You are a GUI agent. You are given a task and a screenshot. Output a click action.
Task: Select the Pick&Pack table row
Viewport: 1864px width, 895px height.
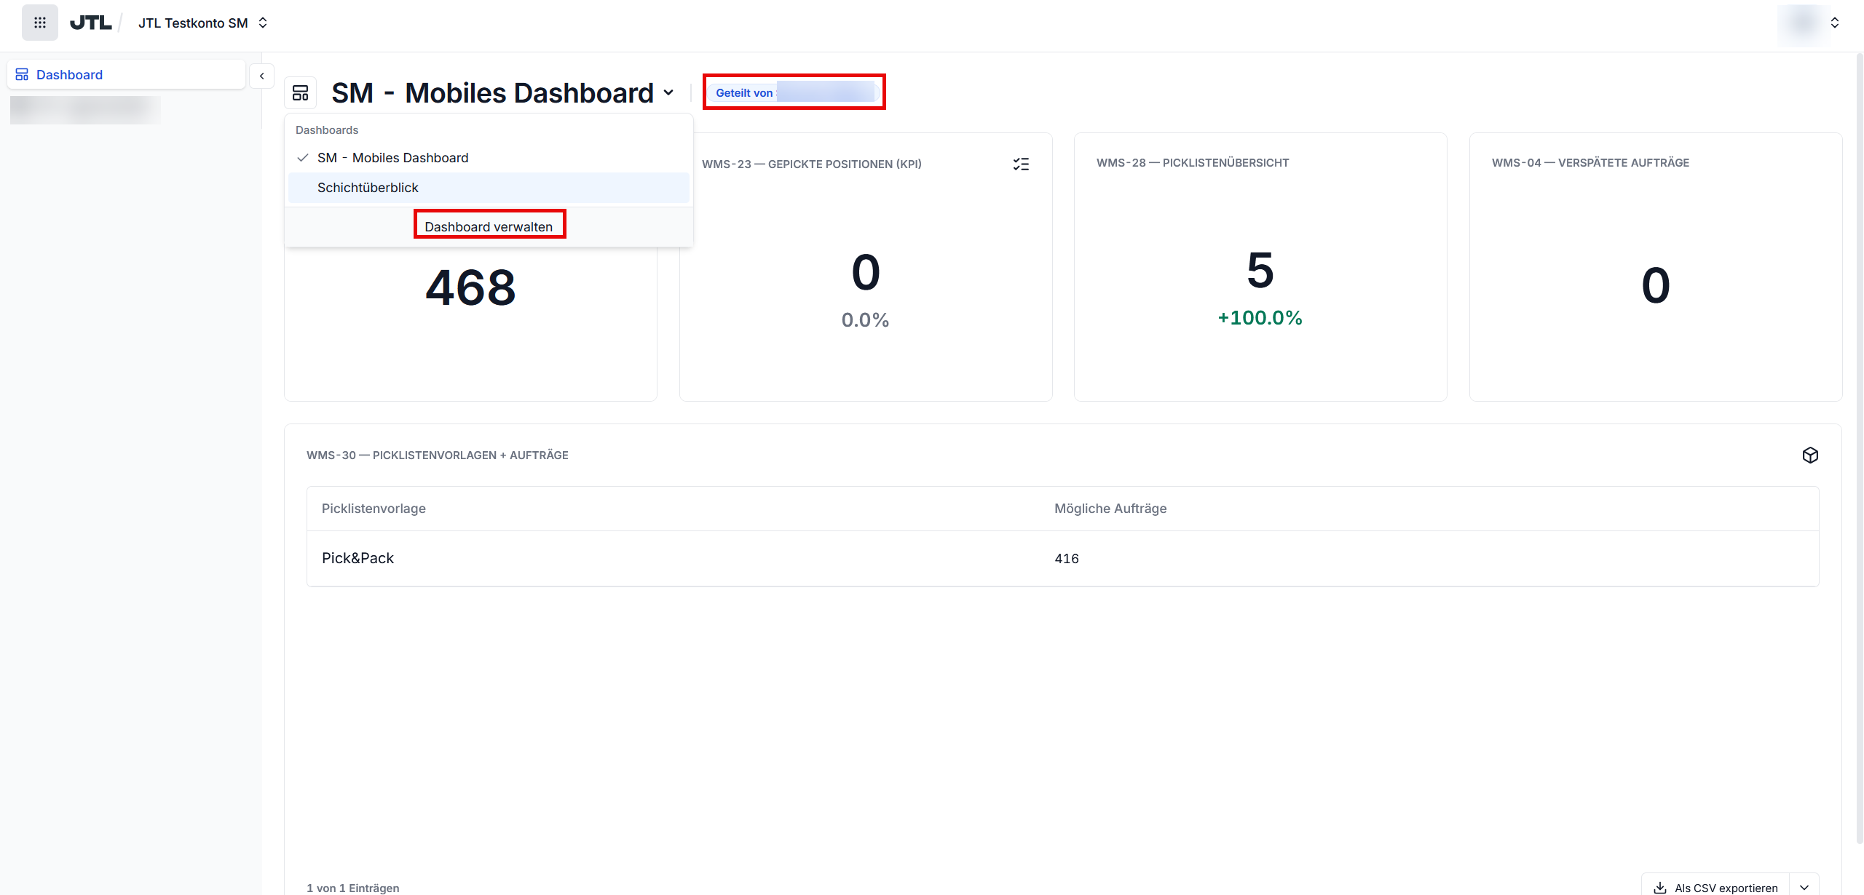[1063, 558]
